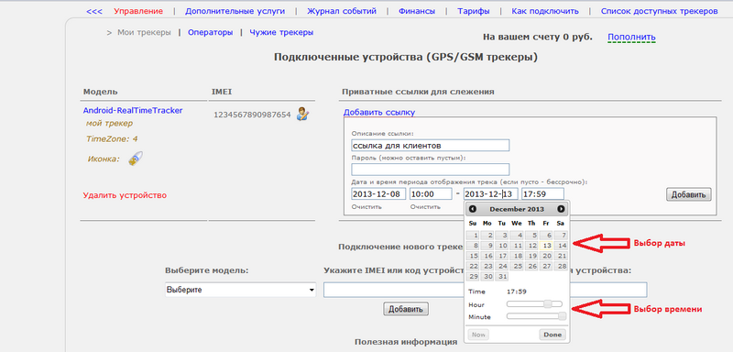Go to next month in calendar
The image size is (733, 352).
561,209
